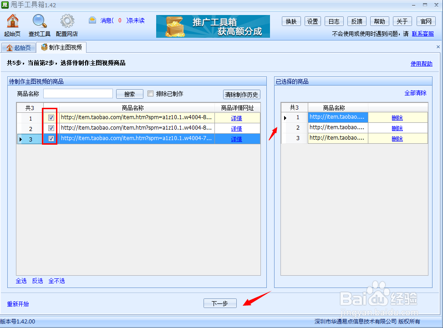Open 配置网店 via the gear icon
443x328 pixels.
point(67,20)
